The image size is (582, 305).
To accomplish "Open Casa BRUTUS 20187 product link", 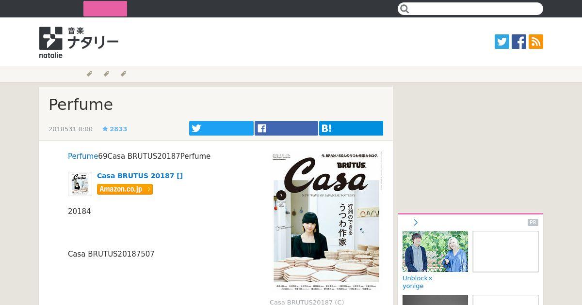I will coord(140,176).
